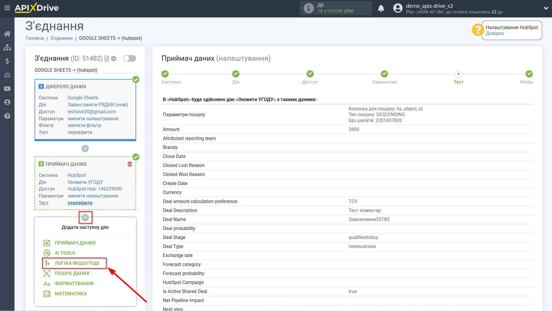Open the HubSpot receiver system link

click(x=77, y=175)
